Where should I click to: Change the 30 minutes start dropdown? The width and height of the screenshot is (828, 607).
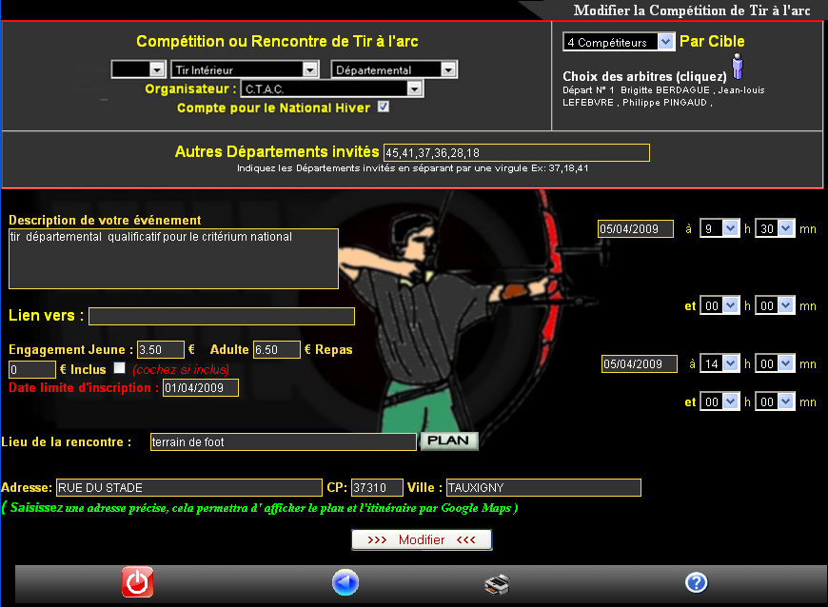(774, 228)
